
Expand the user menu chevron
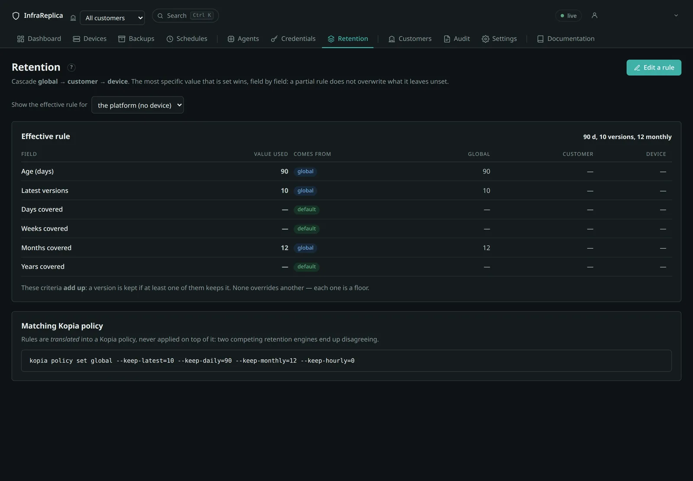pyautogui.click(x=676, y=16)
